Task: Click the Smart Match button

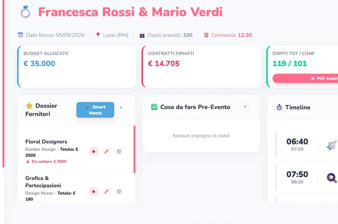Action: [95, 110]
